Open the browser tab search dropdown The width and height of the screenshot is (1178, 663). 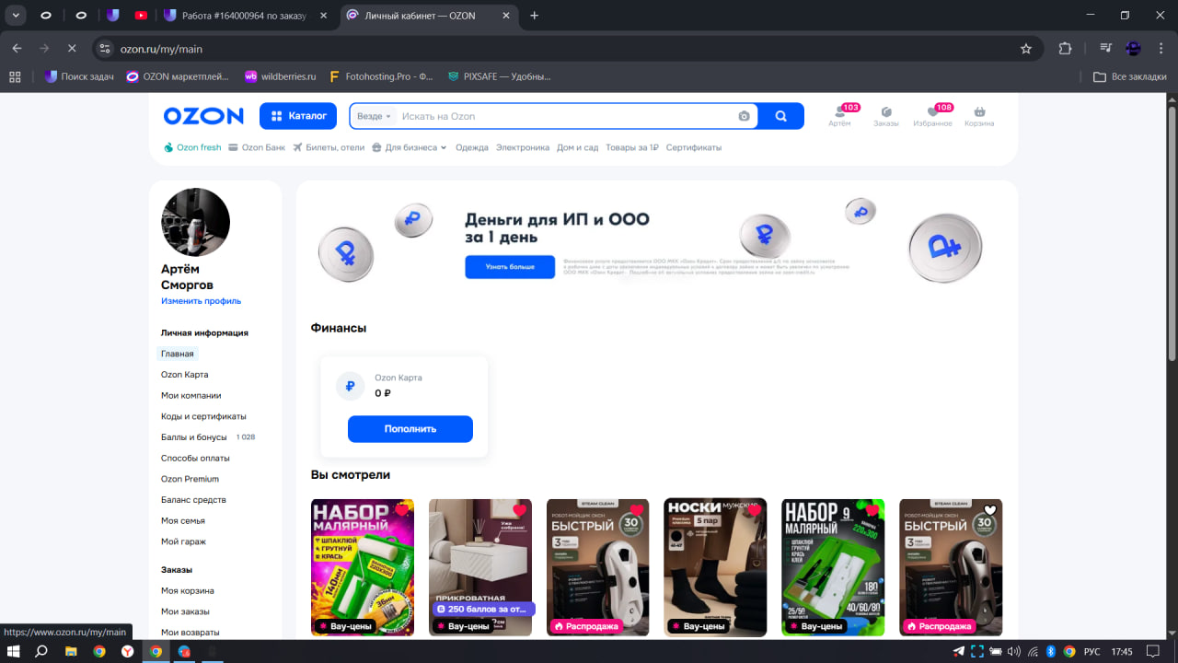coord(16,15)
